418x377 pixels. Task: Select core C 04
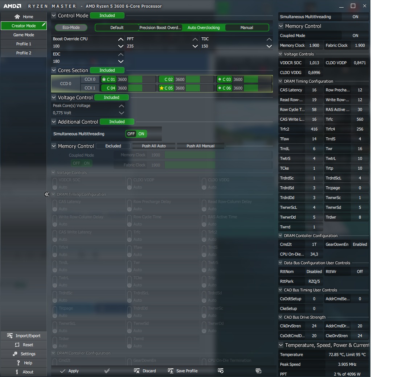pyautogui.click(x=108, y=88)
